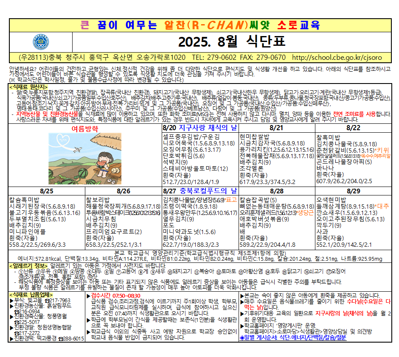Select '포도' menu item
Screen dimensions: 399x357
tap(169, 225)
